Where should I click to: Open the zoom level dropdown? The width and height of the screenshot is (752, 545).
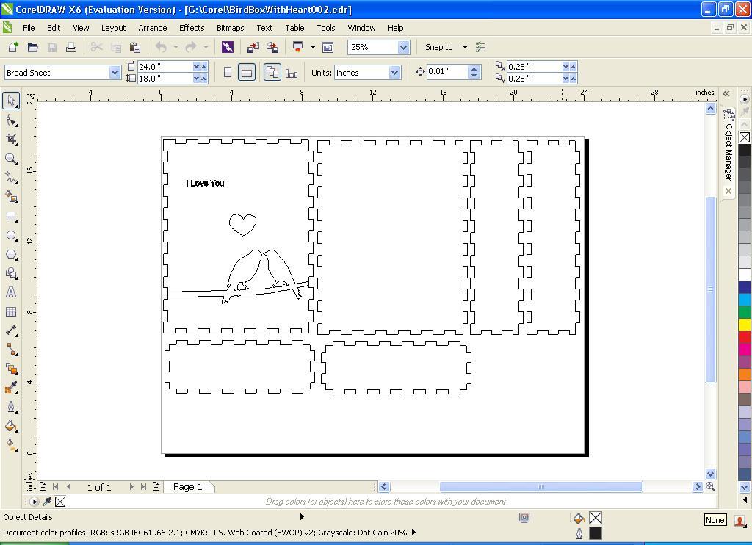coord(403,47)
